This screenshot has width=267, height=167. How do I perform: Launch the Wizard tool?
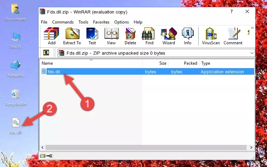click(x=169, y=36)
